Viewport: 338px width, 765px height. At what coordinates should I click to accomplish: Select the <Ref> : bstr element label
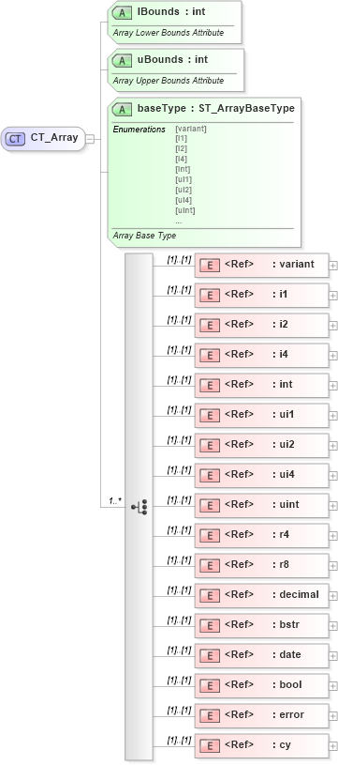pyautogui.click(x=262, y=624)
